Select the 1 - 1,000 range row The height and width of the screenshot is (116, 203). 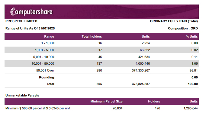pos(101,43)
